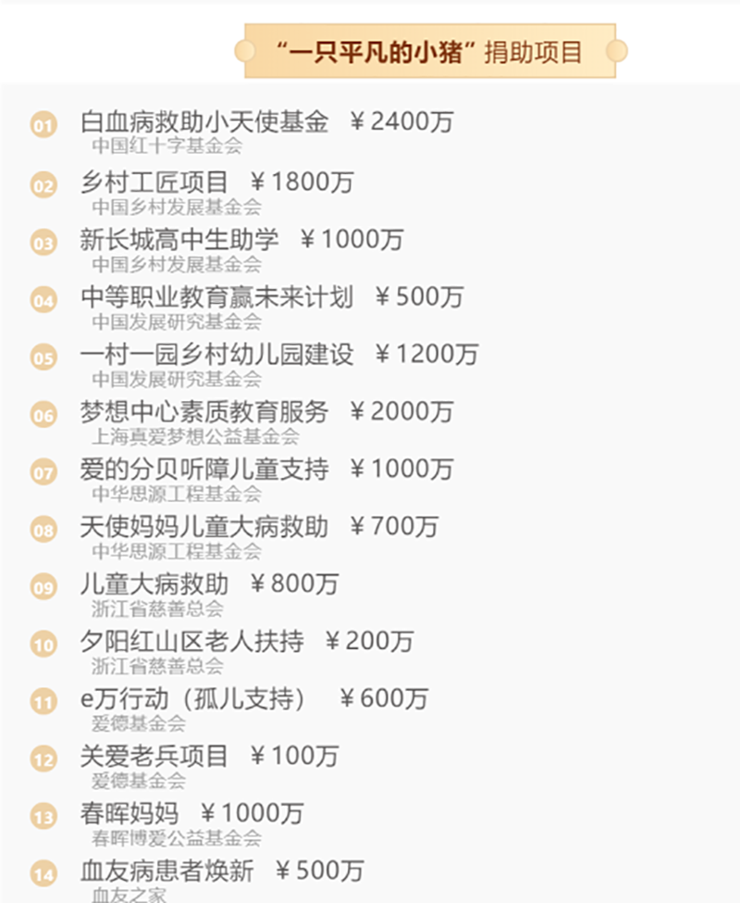Screen dimensions: 740x903
Task: Click the 07 number badge
Action: tap(43, 473)
